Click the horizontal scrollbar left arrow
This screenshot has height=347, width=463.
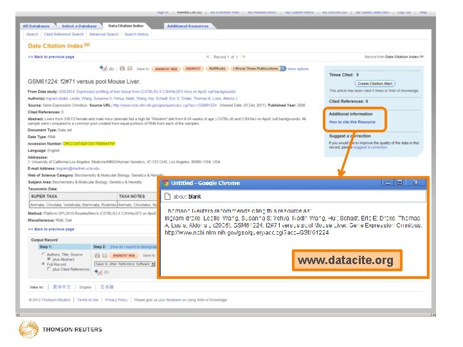[x=17, y=314]
